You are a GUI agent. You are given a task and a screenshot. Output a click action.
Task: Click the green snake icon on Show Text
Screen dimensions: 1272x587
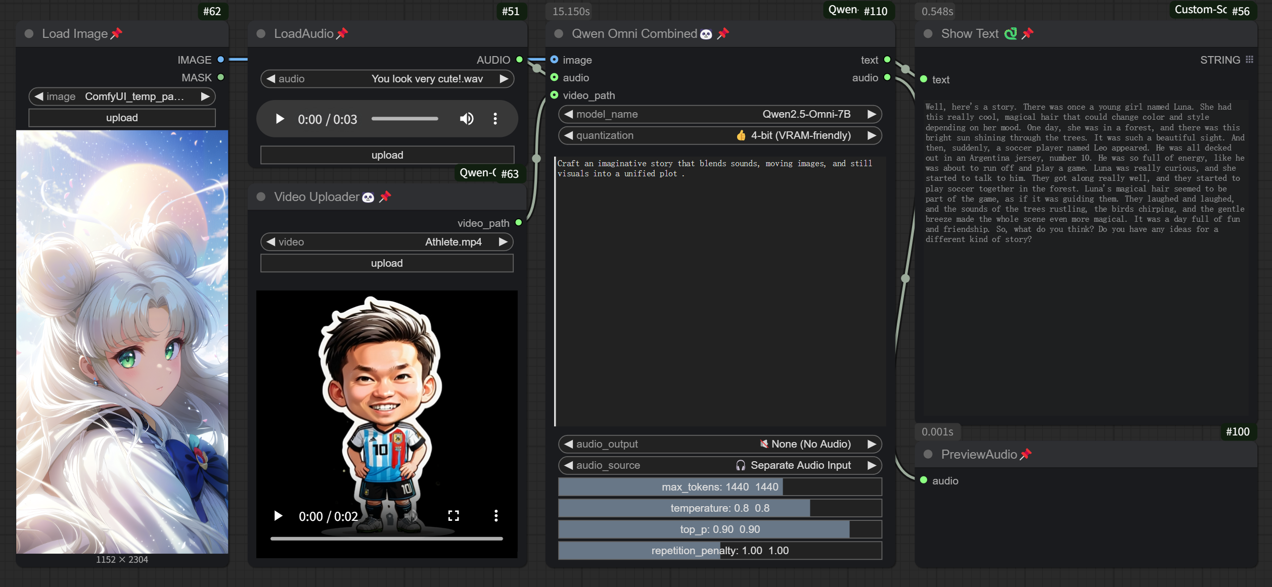[x=1011, y=33]
